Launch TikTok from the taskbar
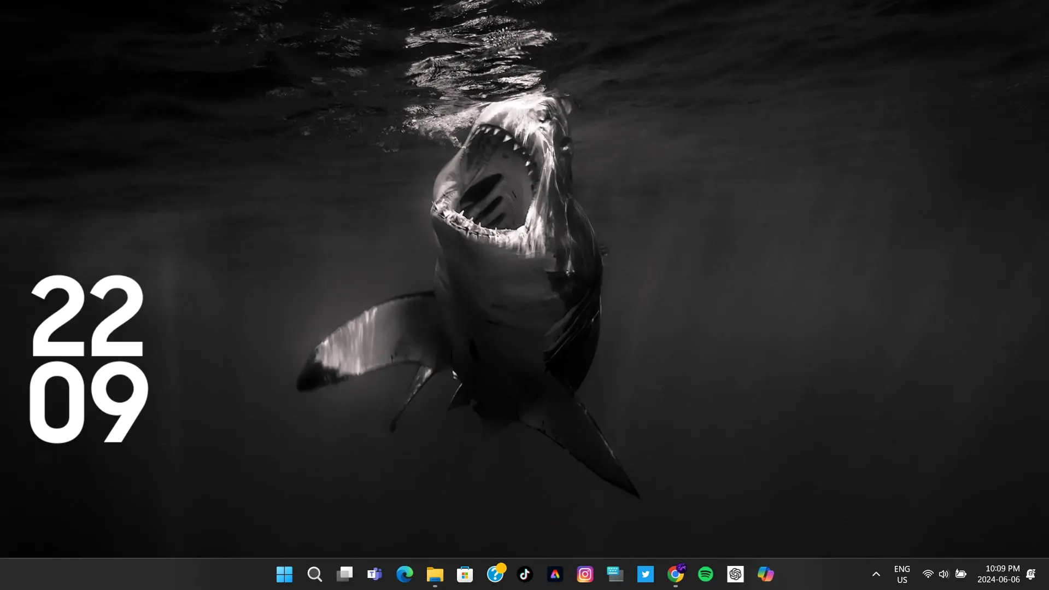 coord(525,574)
